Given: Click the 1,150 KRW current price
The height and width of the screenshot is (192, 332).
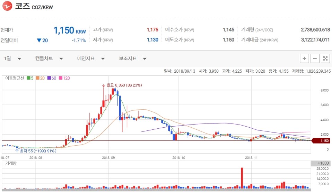Looking at the screenshot, I should coord(70,30).
